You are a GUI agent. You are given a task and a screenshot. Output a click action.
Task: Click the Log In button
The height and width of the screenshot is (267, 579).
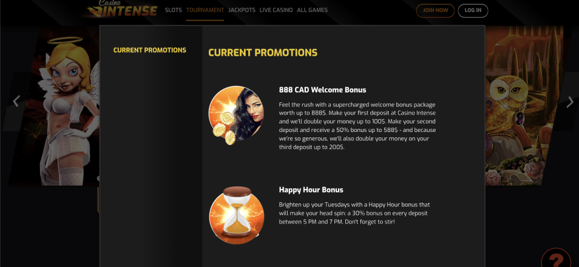pos(473,10)
